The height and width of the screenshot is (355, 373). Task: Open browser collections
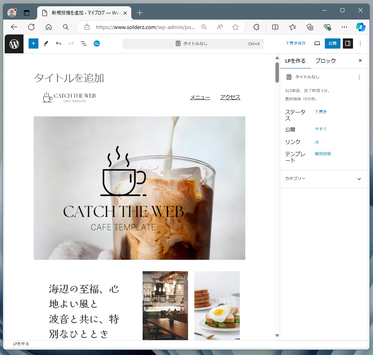pos(310,27)
